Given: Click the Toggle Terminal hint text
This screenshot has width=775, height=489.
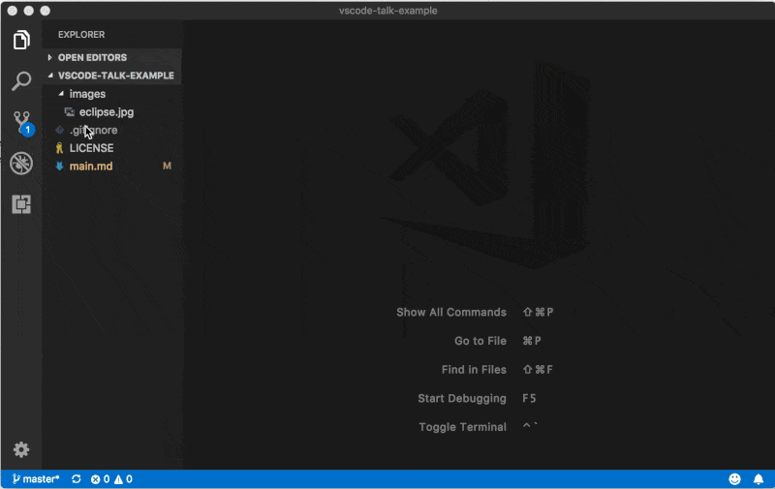Looking at the screenshot, I should 463,427.
